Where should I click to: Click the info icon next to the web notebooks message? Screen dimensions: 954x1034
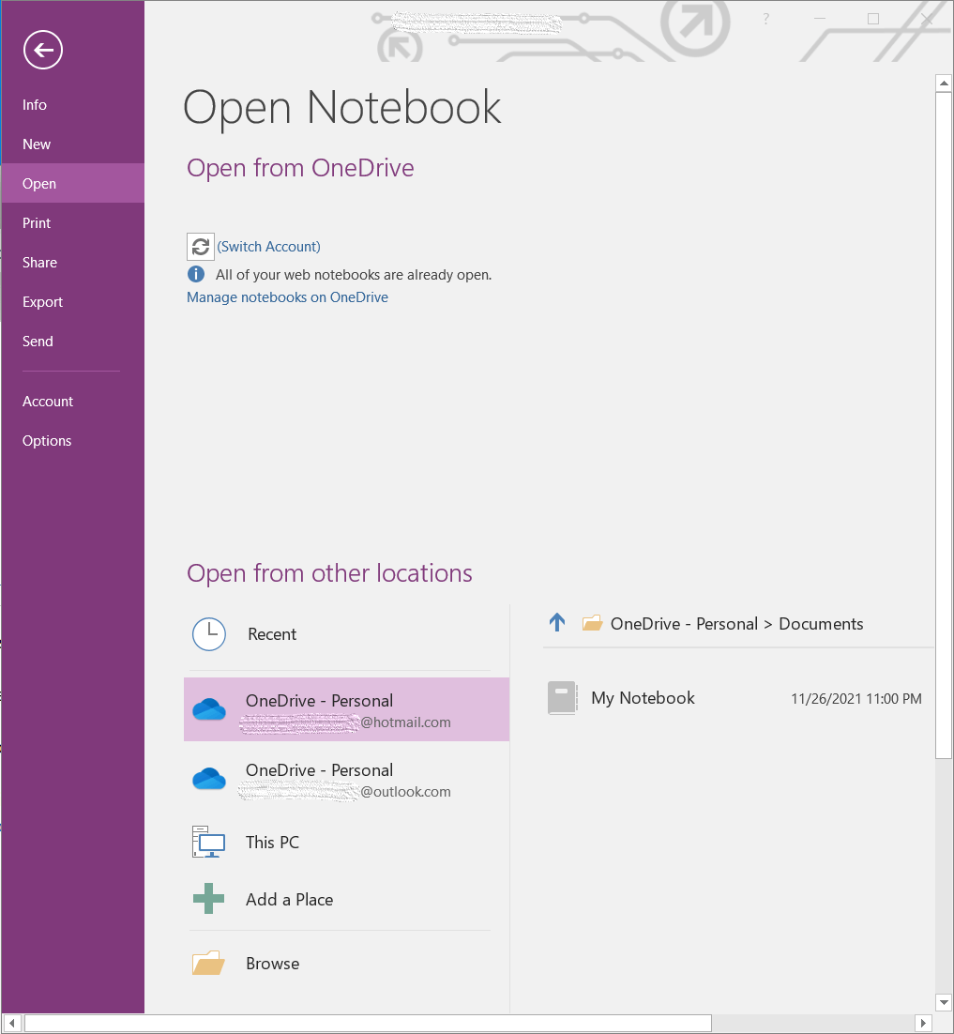point(196,274)
